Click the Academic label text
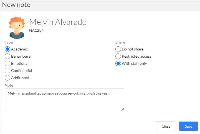The height and width of the screenshot is (134, 200). pos(19,49)
